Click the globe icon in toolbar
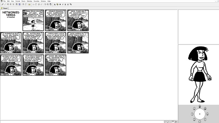Viewport: 219px width, 123px height. (x=45, y=4)
